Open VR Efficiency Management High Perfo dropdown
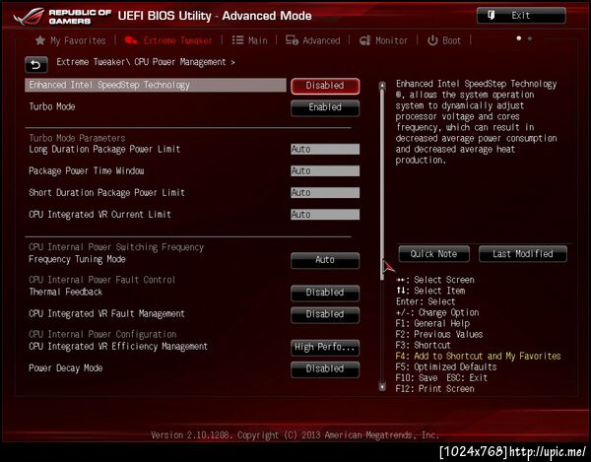Viewport: 591px width, 462px height. 325,348
